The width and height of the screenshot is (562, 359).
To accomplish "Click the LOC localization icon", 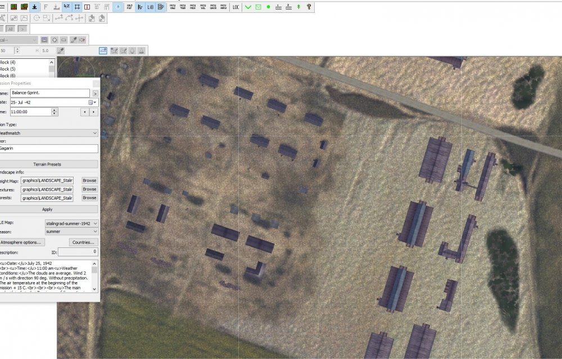I will (x=236, y=7).
